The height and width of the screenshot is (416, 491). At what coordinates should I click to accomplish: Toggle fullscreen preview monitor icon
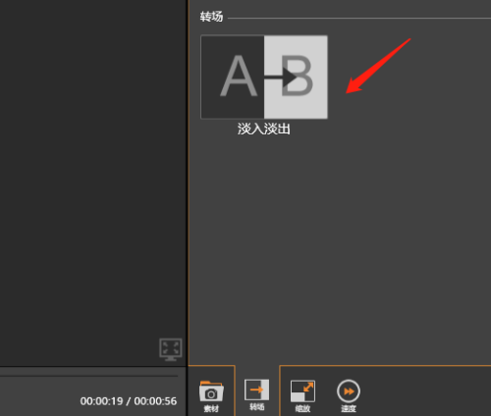coord(171,349)
